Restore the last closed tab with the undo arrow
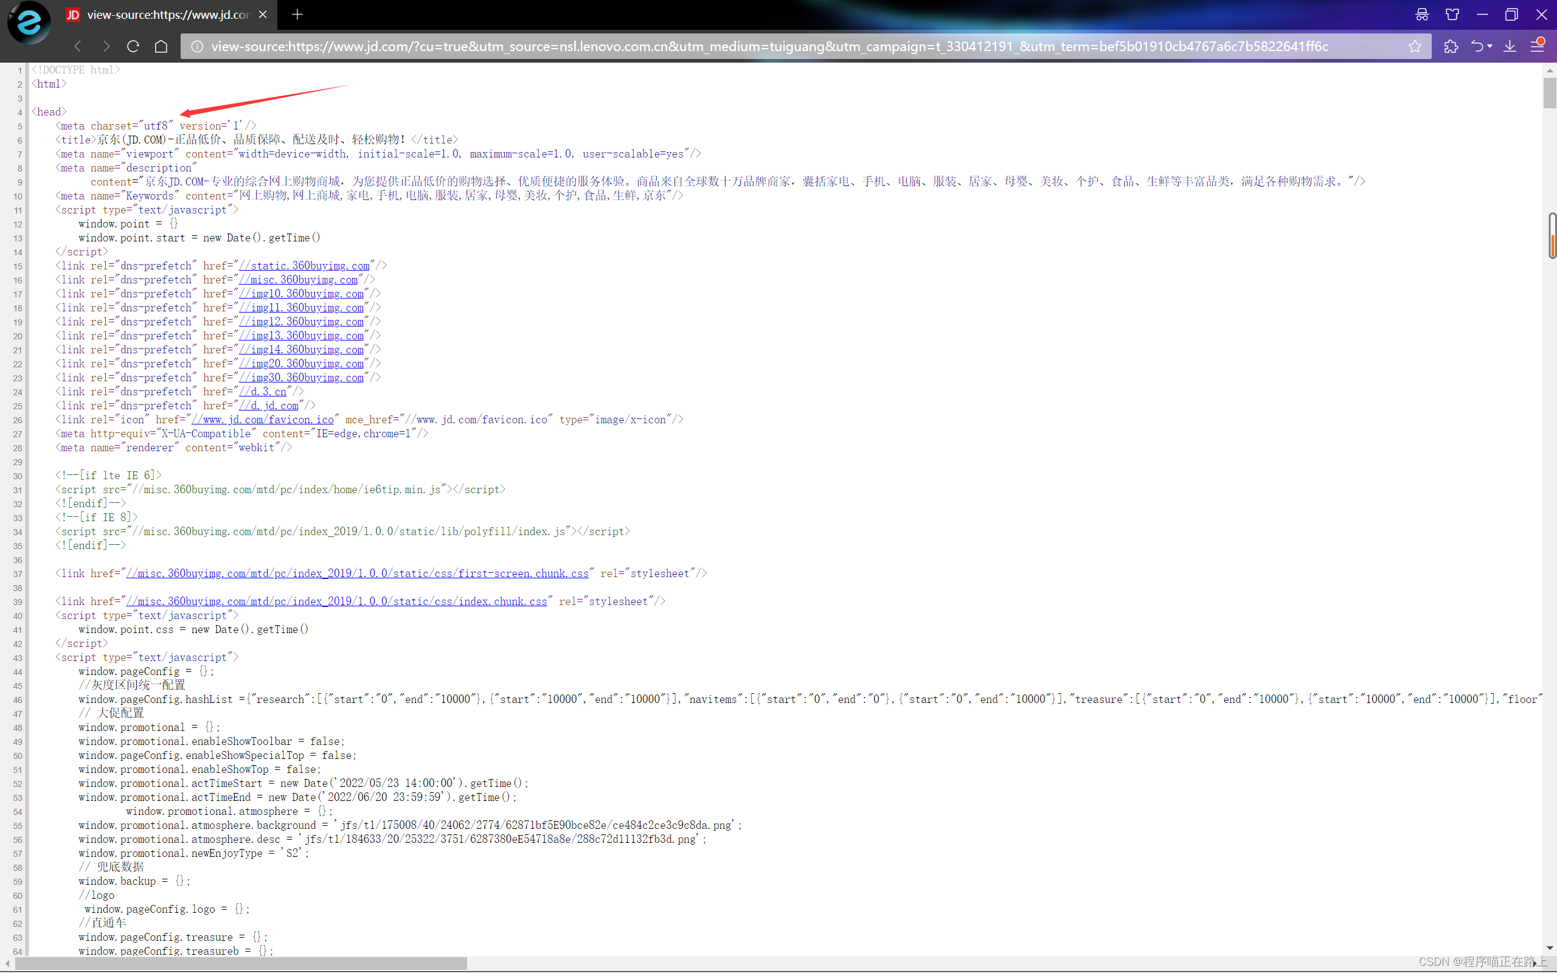 (1477, 46)
